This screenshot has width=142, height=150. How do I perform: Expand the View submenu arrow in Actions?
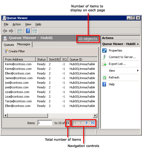pos(138,71)
